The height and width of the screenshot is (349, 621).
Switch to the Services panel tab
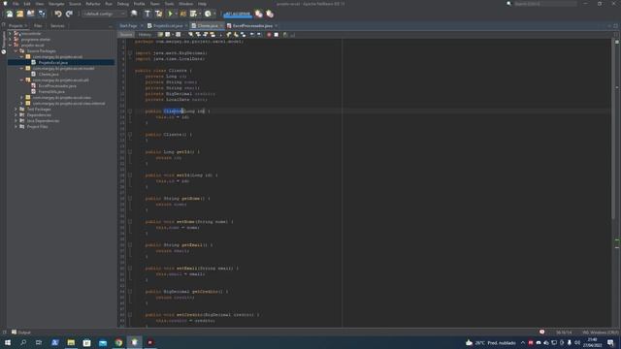57,26
